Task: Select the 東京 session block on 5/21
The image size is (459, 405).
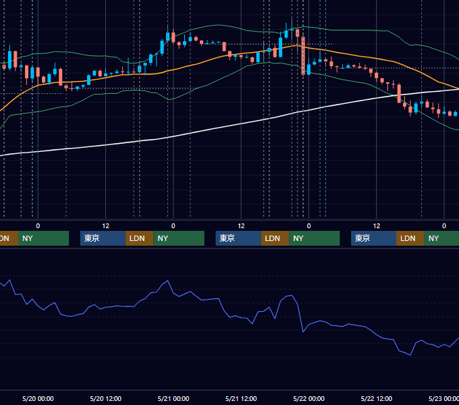Action: (238, 238)
